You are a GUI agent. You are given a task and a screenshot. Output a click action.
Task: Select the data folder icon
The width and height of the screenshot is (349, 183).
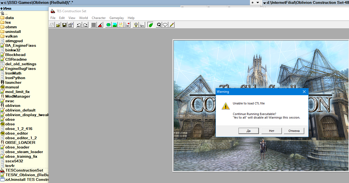pos(2,18)
